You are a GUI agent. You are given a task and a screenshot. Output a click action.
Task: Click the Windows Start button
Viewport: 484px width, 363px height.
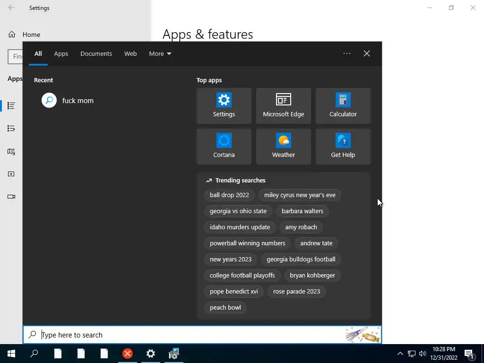(11, 354)
